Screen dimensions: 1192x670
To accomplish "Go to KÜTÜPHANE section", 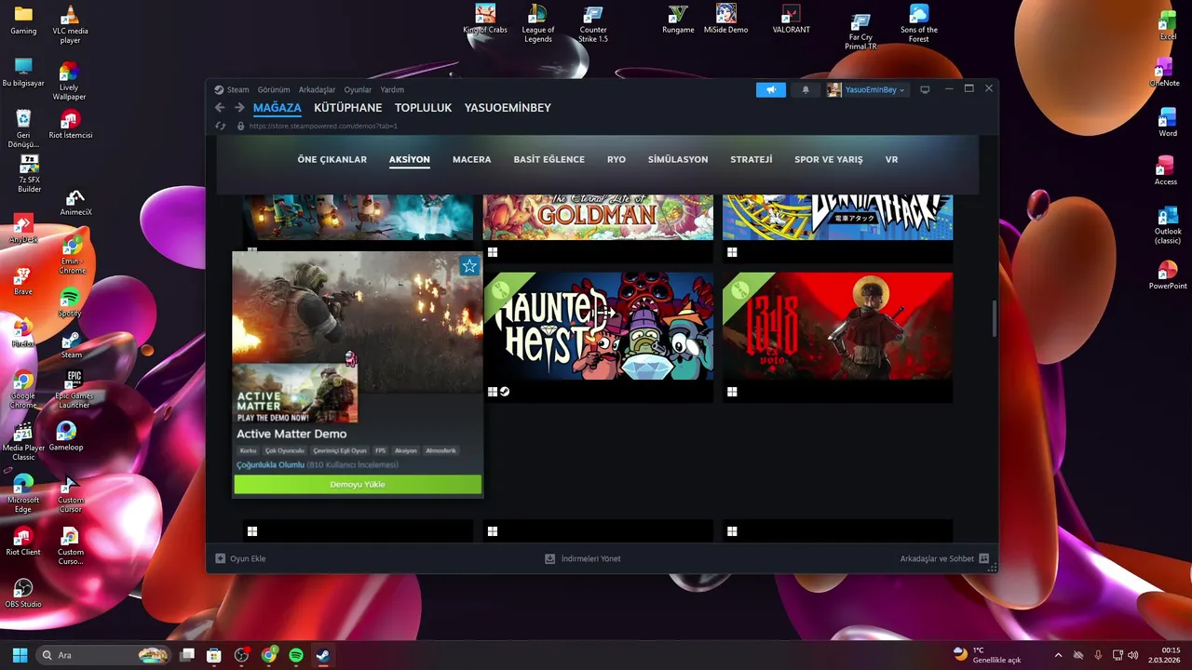I will [x=348, y=108].
